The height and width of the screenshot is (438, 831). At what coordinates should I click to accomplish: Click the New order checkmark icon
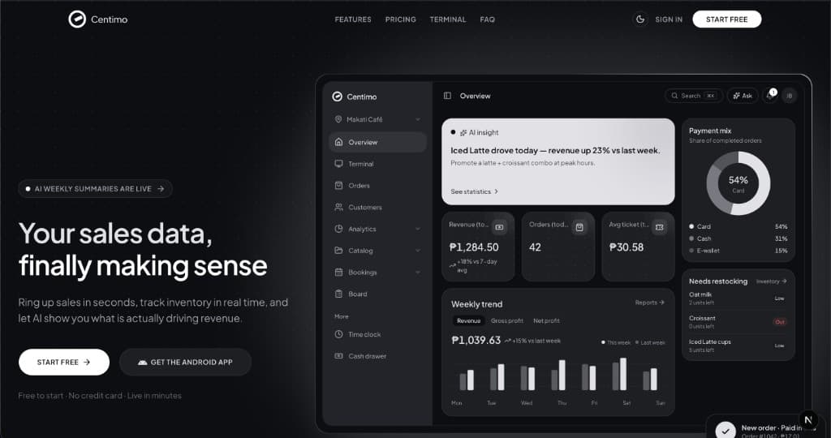click(x=725, y=432)
